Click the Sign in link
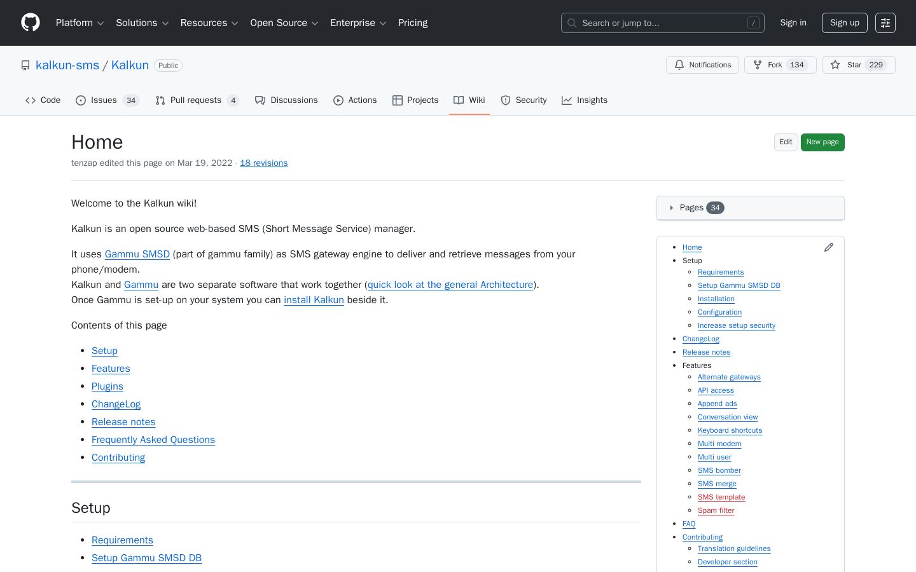916x572 pixels. click(x=793, y=23)
